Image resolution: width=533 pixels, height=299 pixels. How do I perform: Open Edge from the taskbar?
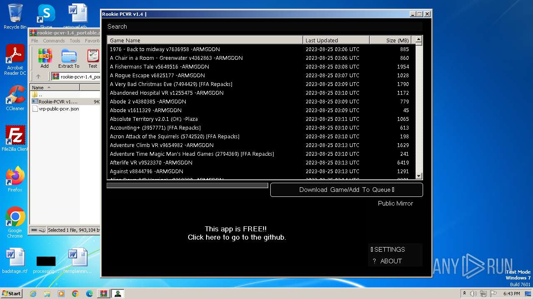click(90, 294)
